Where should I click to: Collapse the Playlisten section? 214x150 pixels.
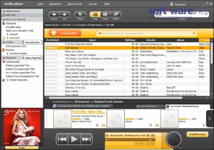pos(4,58)
